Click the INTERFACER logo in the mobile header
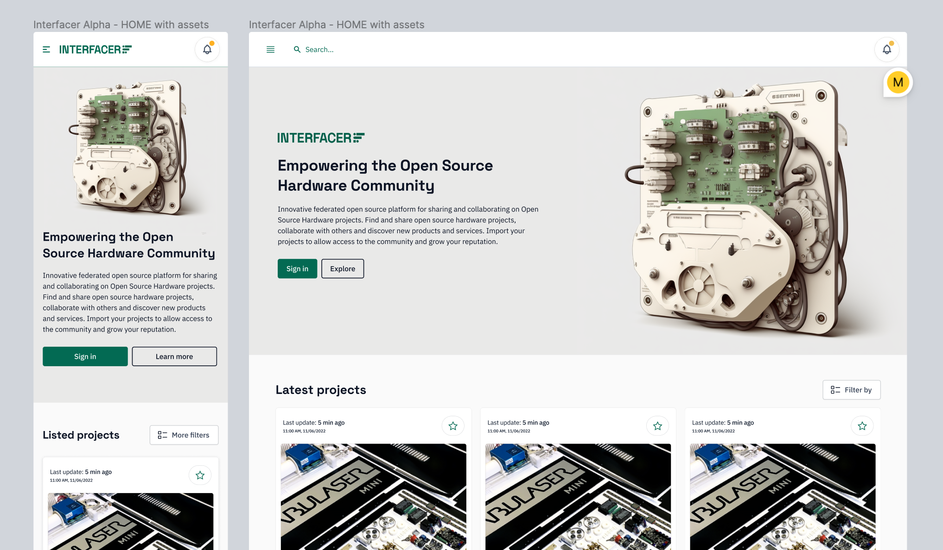The image size is (943, 550). tap(95, 49)
